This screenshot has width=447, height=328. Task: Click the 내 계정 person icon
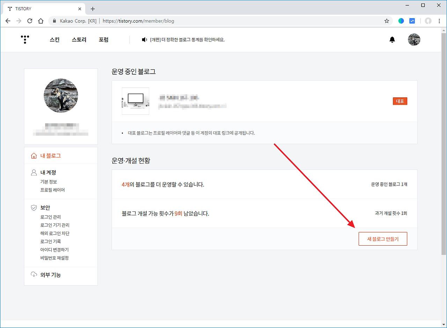click(x=34, y=172)
